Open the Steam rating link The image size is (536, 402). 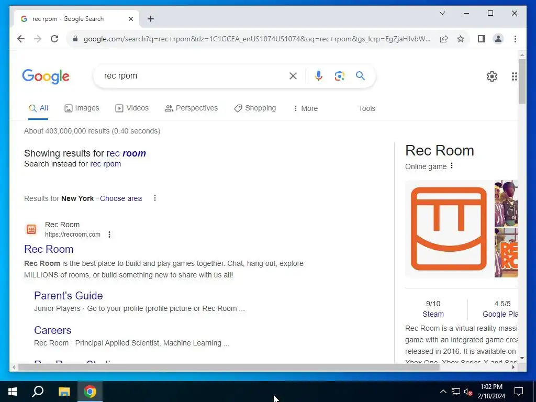(x=433, y=314)
